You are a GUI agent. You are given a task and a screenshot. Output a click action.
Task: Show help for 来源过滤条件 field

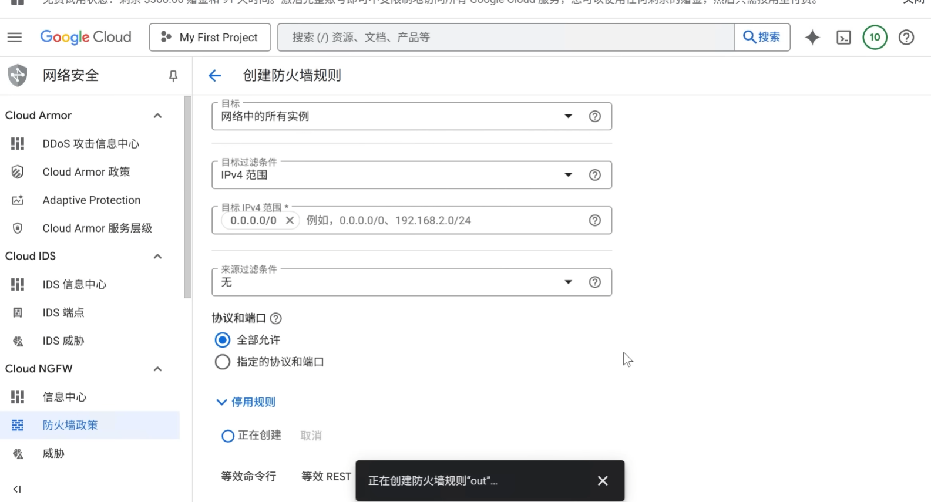point(594,282)
